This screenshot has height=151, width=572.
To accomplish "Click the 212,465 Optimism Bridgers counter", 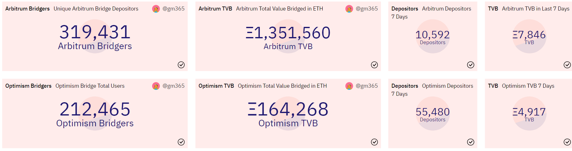I will click(x=95, y=109).
